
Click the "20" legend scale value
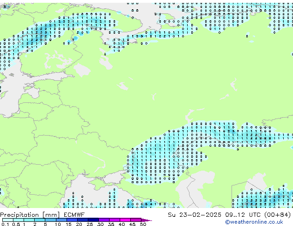coord(79,224)
